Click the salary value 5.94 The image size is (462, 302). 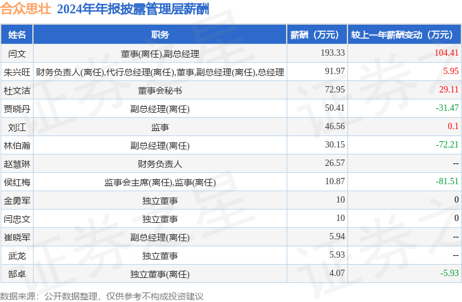tap(337, 236)
